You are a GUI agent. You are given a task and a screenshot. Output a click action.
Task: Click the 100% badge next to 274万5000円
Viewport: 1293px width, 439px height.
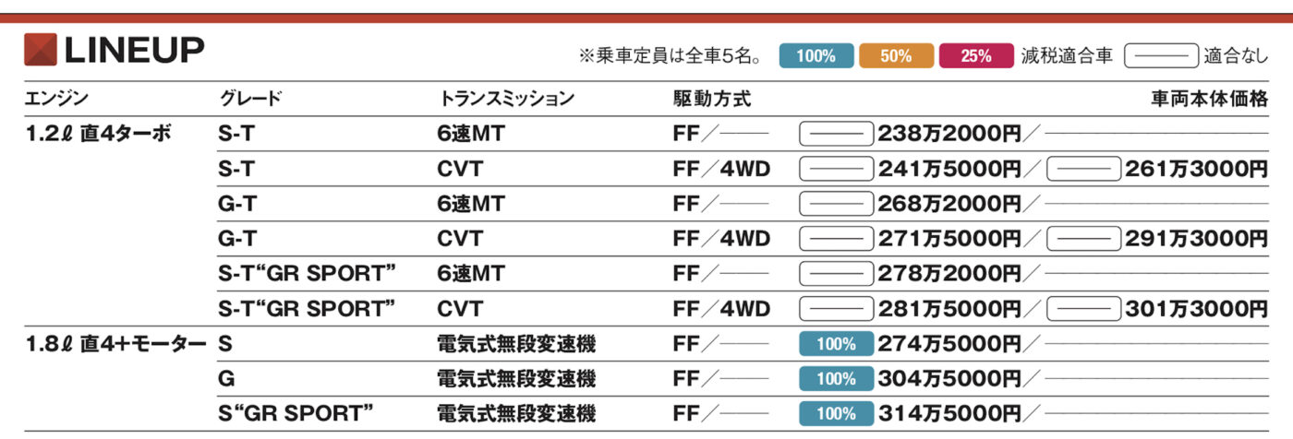(x=836, y=344)
